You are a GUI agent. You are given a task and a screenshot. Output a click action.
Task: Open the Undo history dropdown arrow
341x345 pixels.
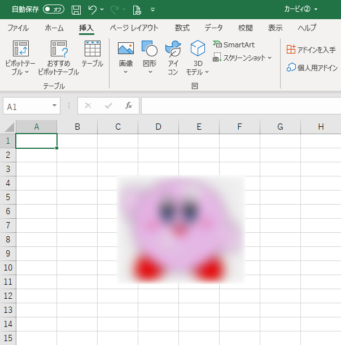[x=102, y=10]
